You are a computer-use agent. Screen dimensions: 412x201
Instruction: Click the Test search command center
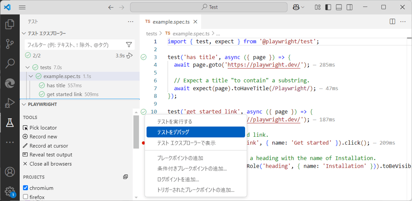(x=209, y=7)
